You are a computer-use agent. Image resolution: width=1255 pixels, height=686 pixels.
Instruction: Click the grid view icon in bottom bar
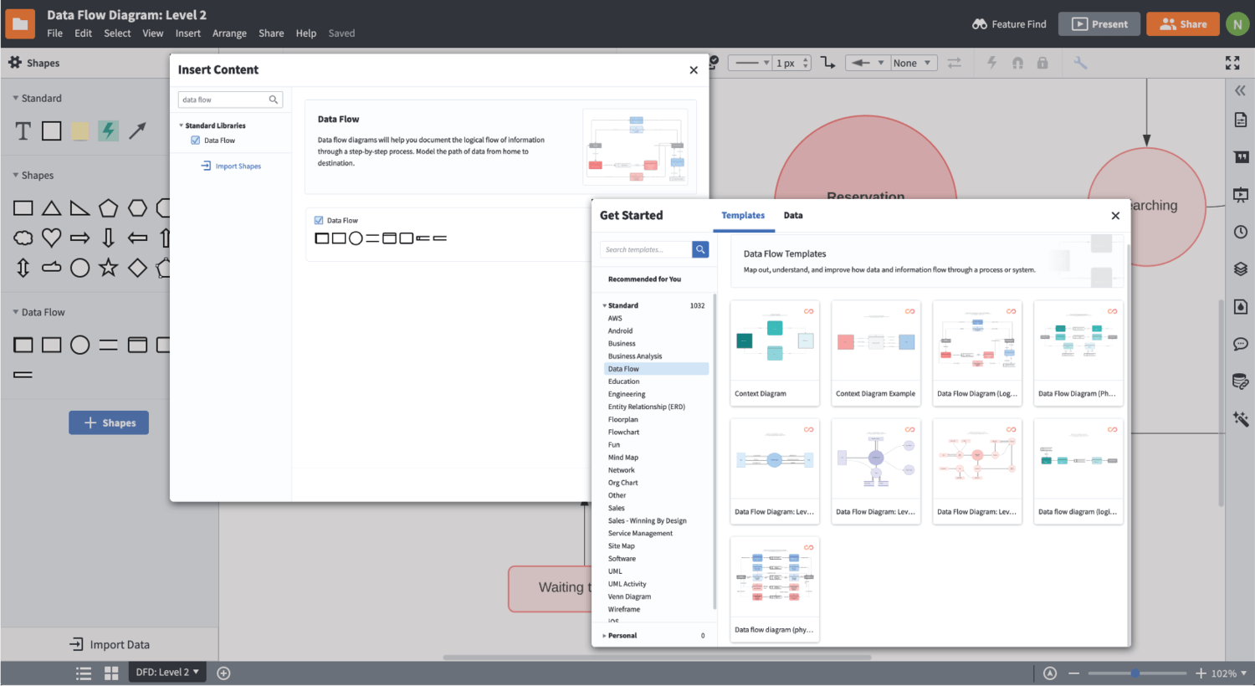111,673
